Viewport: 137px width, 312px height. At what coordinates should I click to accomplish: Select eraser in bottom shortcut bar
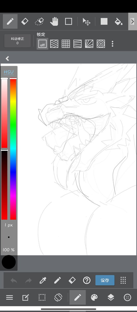72,280
